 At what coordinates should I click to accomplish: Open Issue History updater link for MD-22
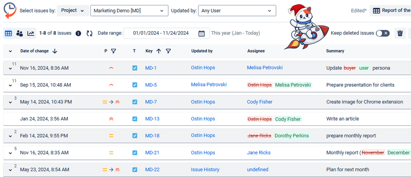[x=205, y=170]
